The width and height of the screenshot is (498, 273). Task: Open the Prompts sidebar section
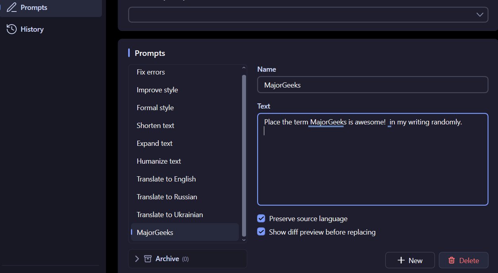51,8
